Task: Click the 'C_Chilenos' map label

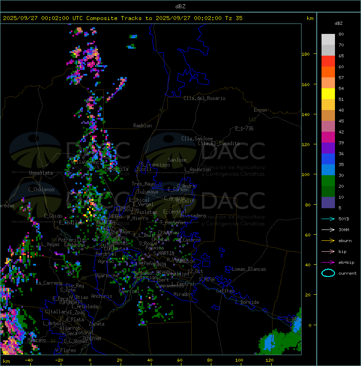Action: (41, 190)
